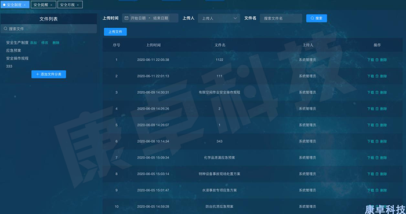
Task: Click the trash icon in row 3
Action: 377,93
